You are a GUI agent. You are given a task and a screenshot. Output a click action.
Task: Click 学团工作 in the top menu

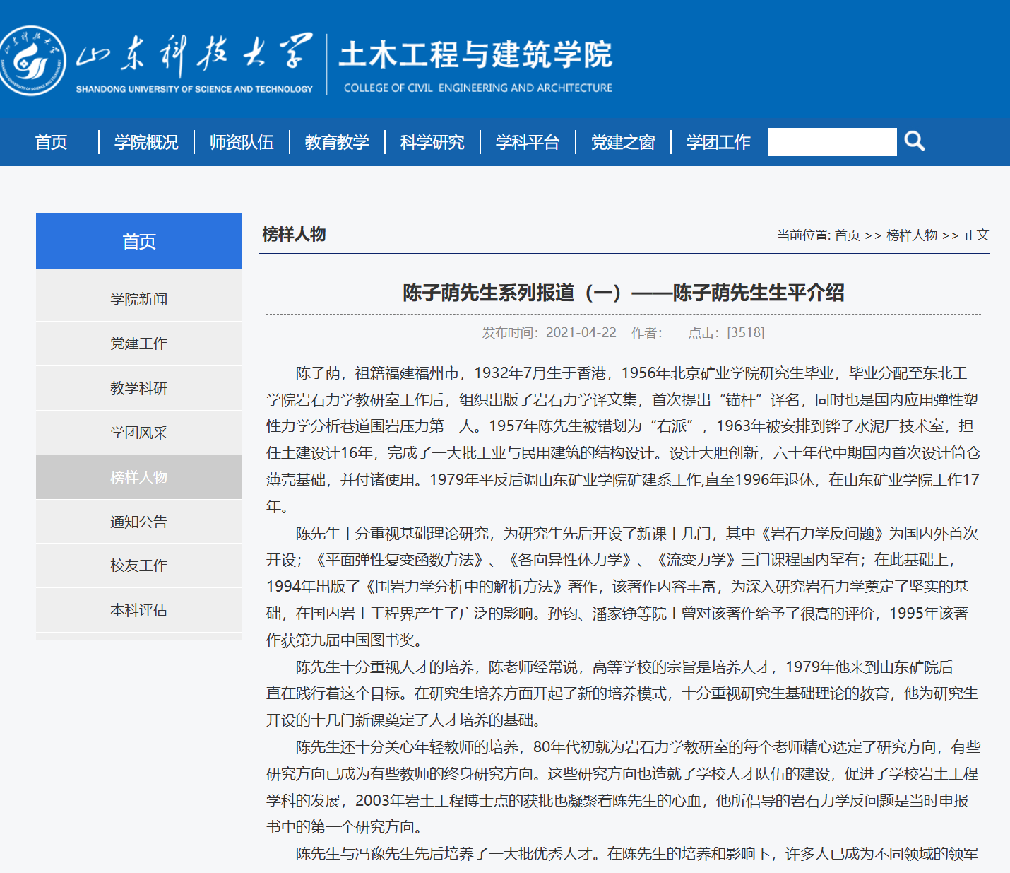click(x=718, y=142)
